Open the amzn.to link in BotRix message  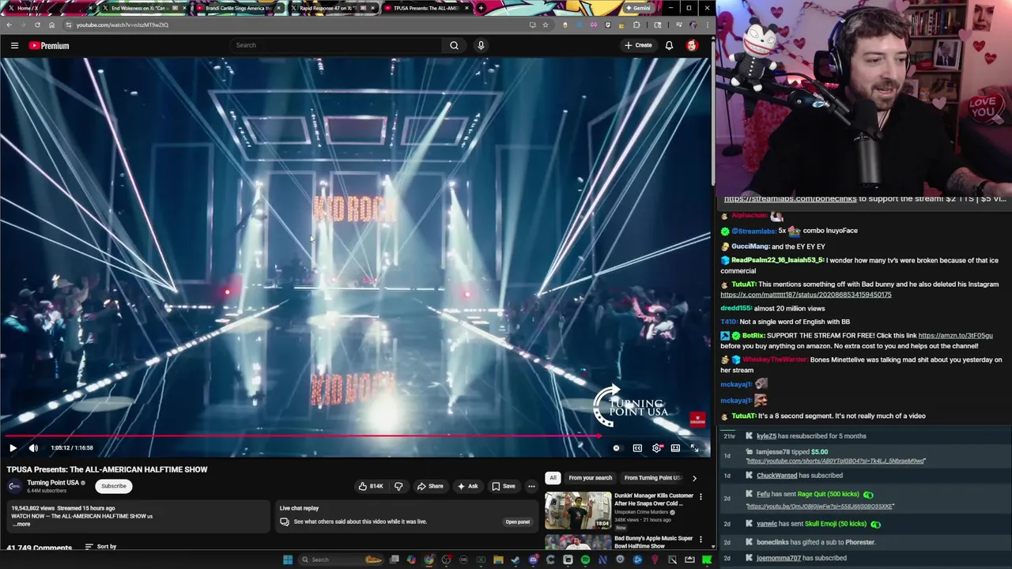point(955,335)
